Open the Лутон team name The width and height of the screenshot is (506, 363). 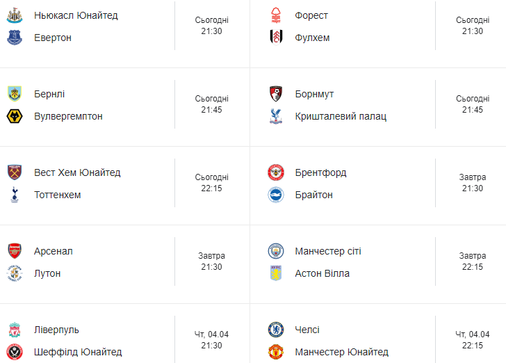coord(47,273)
